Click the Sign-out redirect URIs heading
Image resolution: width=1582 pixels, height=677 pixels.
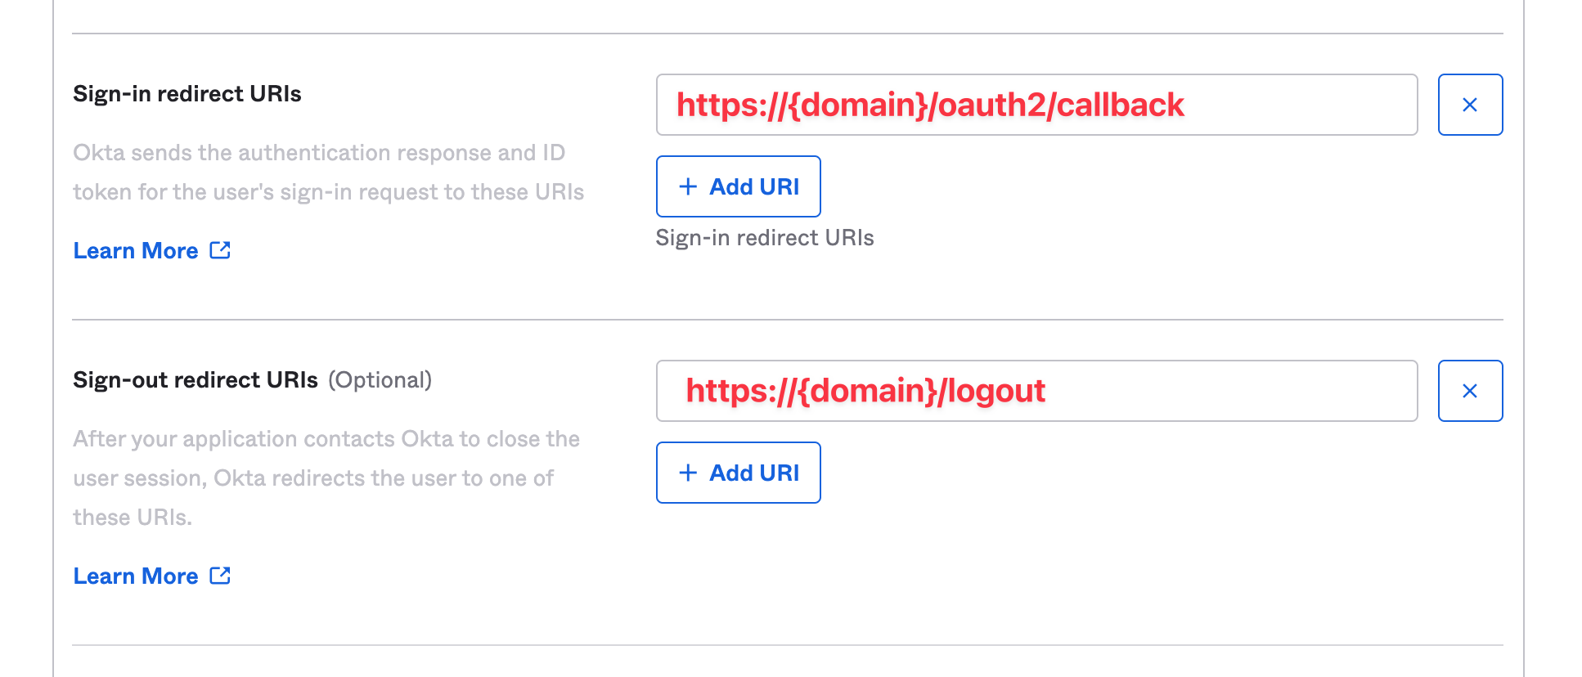click(195, 379)
